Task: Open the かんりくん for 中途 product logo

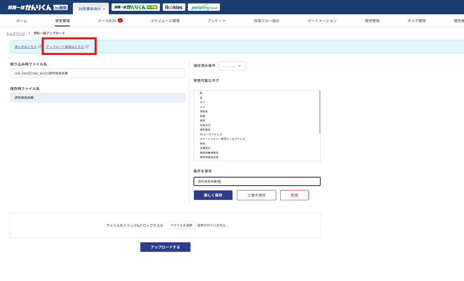Action: pos(136,7)
